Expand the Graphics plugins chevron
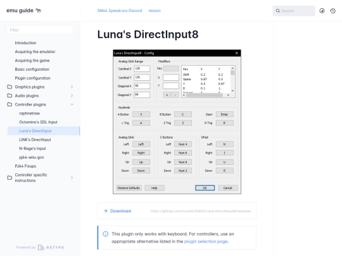 [x=72, y=87]
